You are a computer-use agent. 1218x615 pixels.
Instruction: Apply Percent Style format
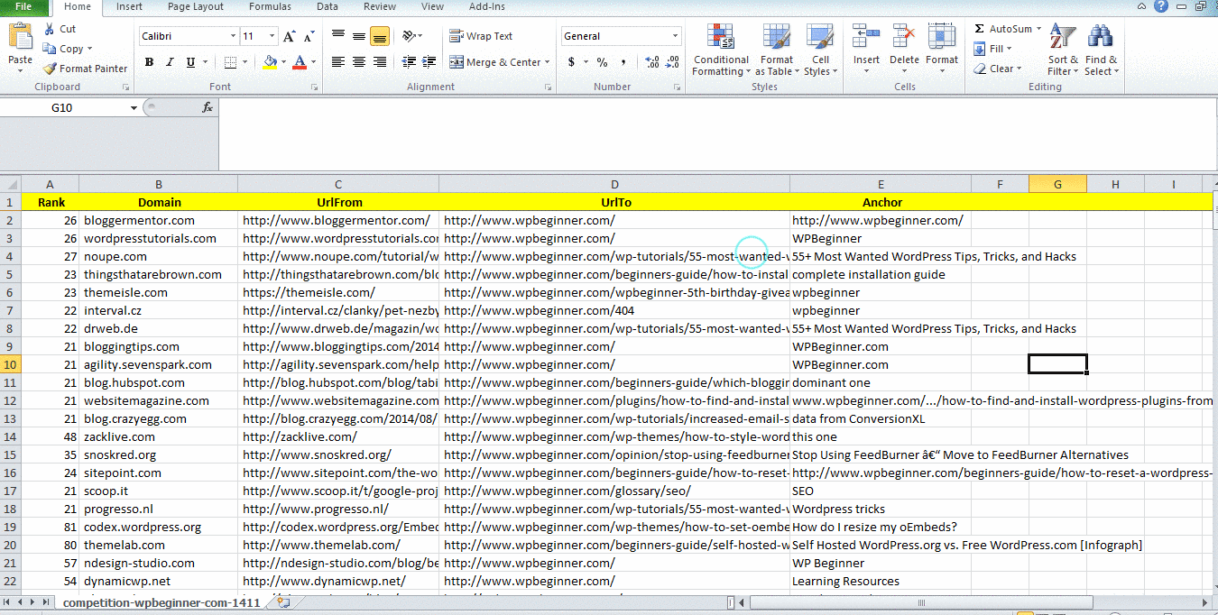(602, 62)
